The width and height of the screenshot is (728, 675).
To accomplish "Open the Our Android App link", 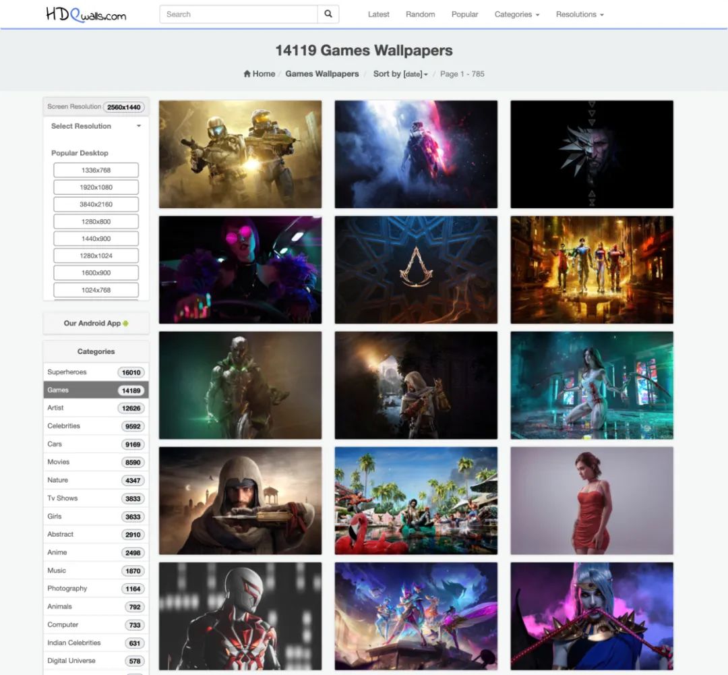I will 96,323.
